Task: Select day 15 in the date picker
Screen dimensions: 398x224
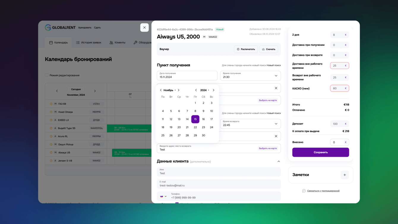Action: 195,119
